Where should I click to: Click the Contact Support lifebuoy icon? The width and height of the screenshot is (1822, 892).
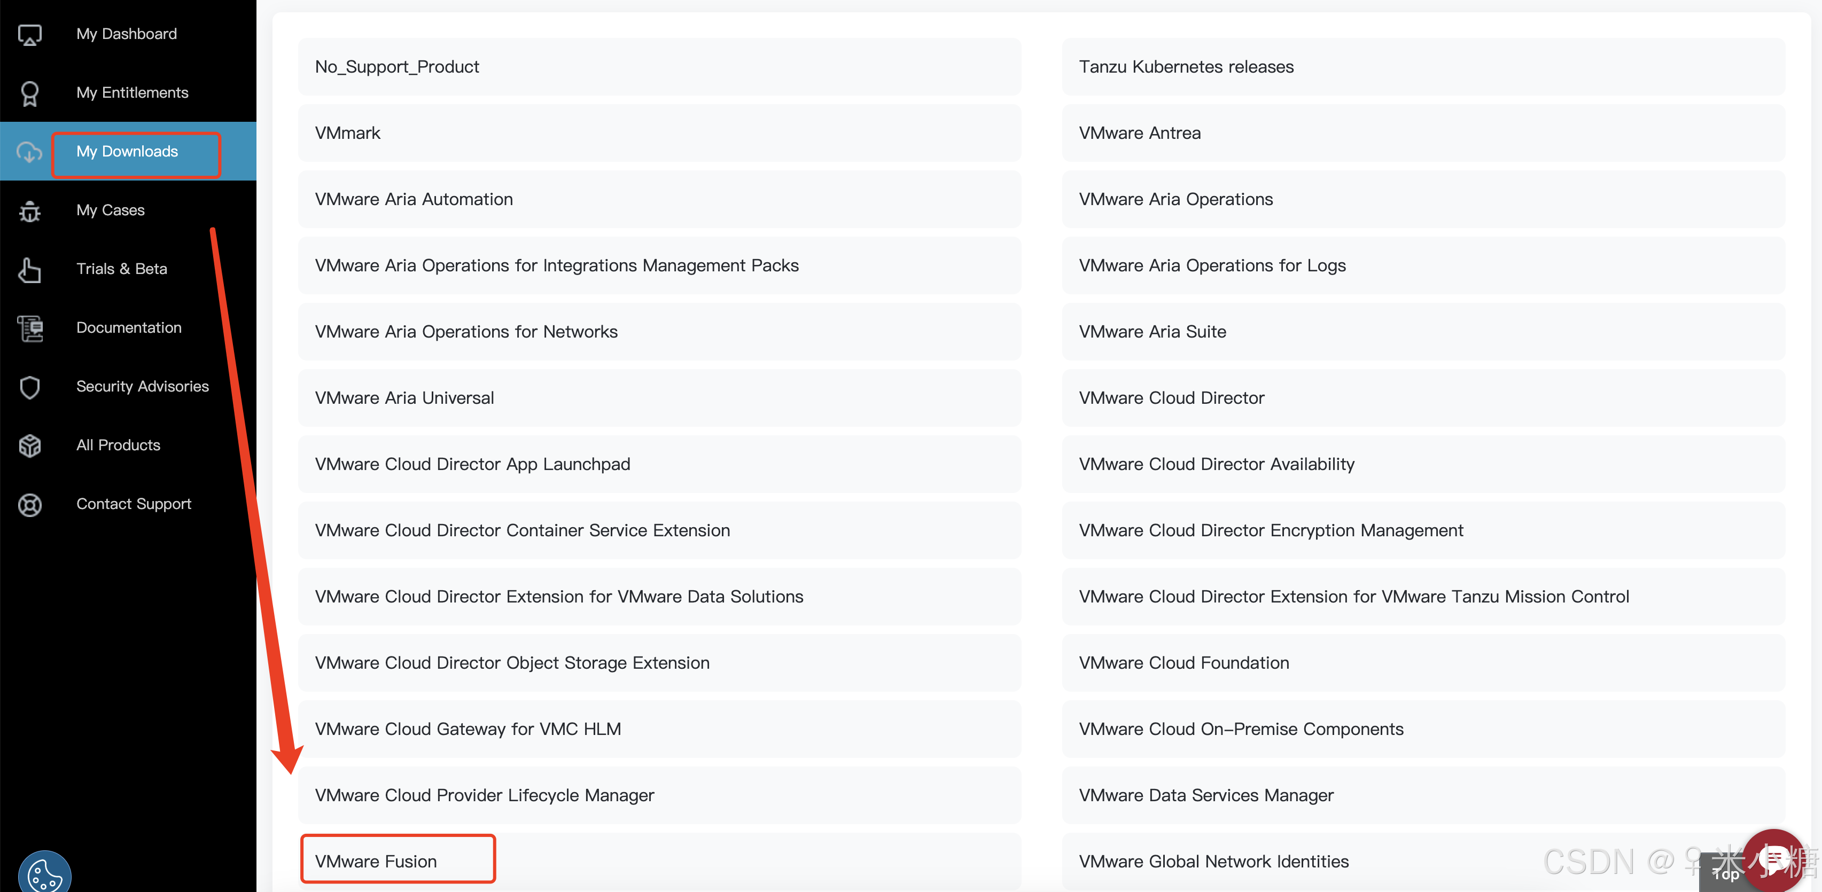(x=30, y=504)
